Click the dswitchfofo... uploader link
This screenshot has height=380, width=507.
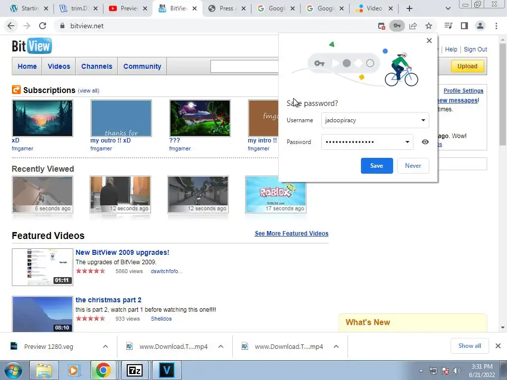coord(166,272)
